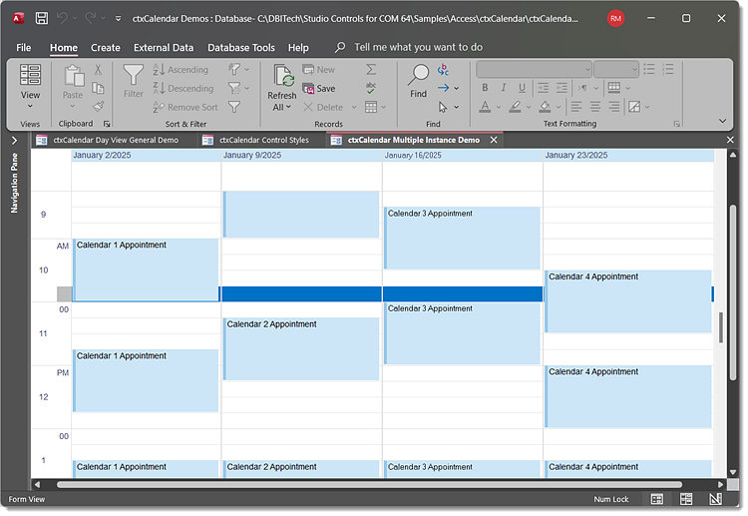Open the View button in Views group

pos(30,87)
